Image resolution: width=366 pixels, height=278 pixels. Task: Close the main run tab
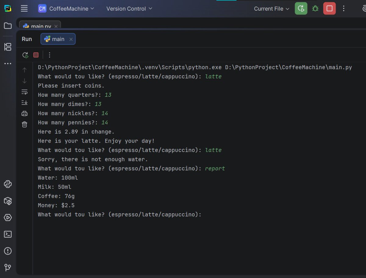pos(71,39)
